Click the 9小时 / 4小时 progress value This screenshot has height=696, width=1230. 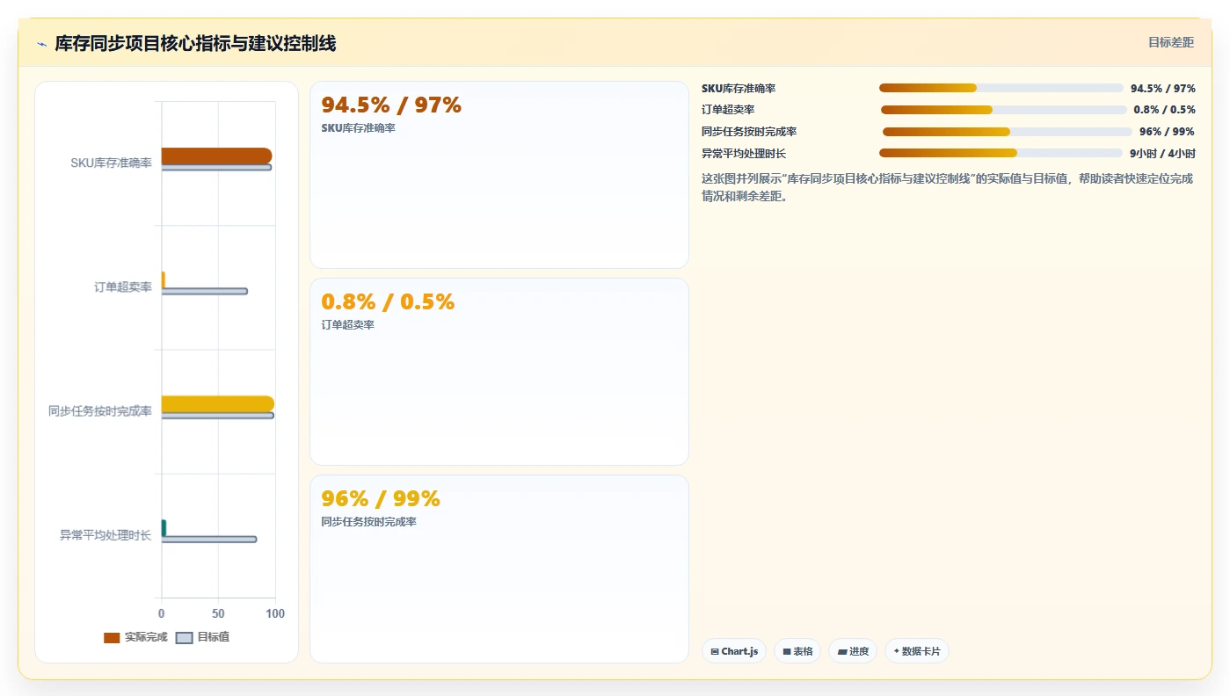point(1162,153)
